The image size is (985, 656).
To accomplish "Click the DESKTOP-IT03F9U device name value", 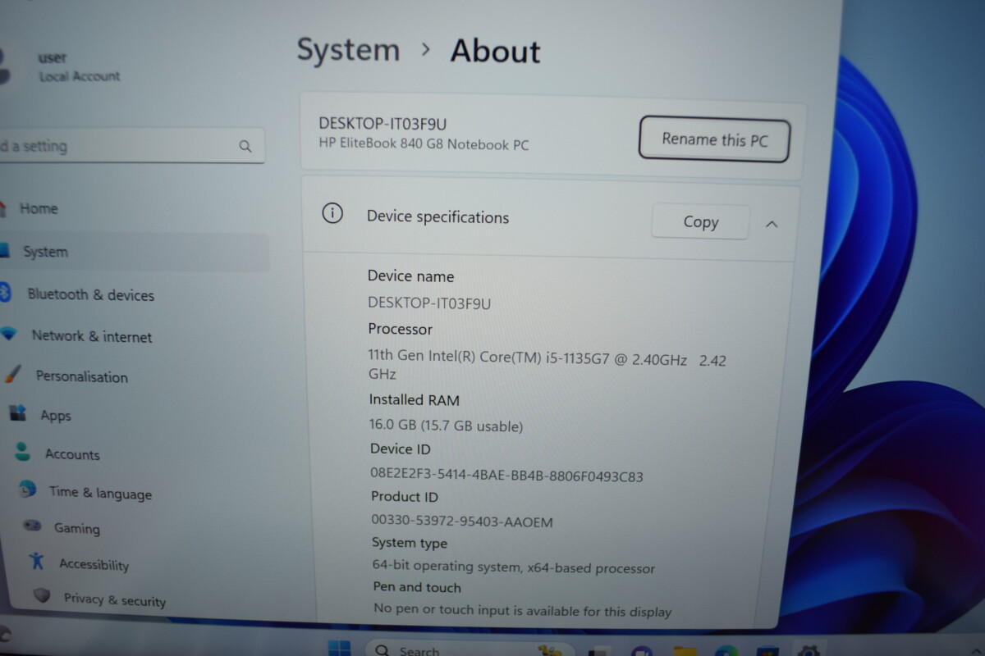I will [x=429, y=303].
